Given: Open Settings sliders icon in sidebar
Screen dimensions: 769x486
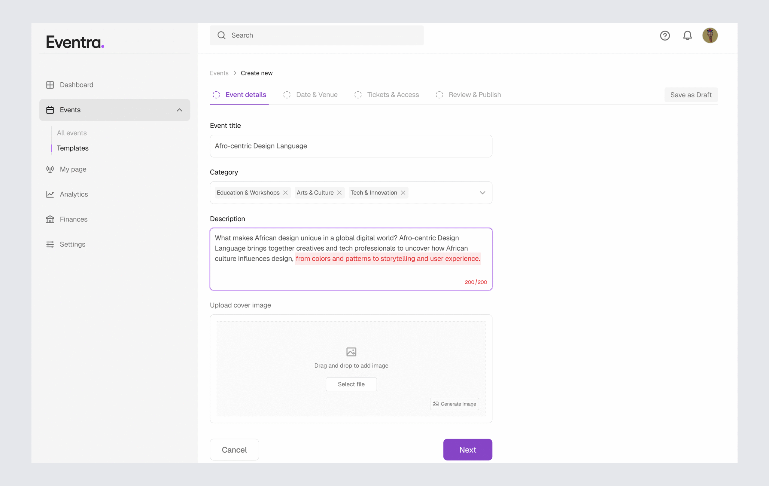Looking at the screenshot, I should point(50,244).
